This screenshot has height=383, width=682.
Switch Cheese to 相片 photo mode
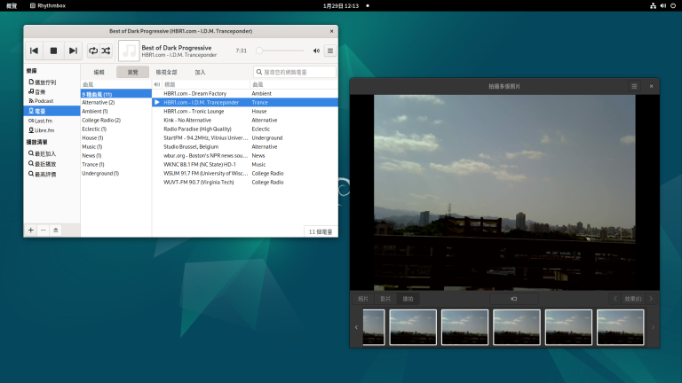(x=362, y=299)
